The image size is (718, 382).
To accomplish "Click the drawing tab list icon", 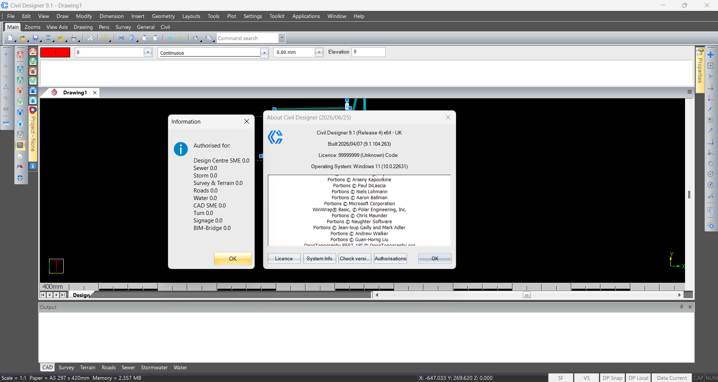I will point(690,92).
